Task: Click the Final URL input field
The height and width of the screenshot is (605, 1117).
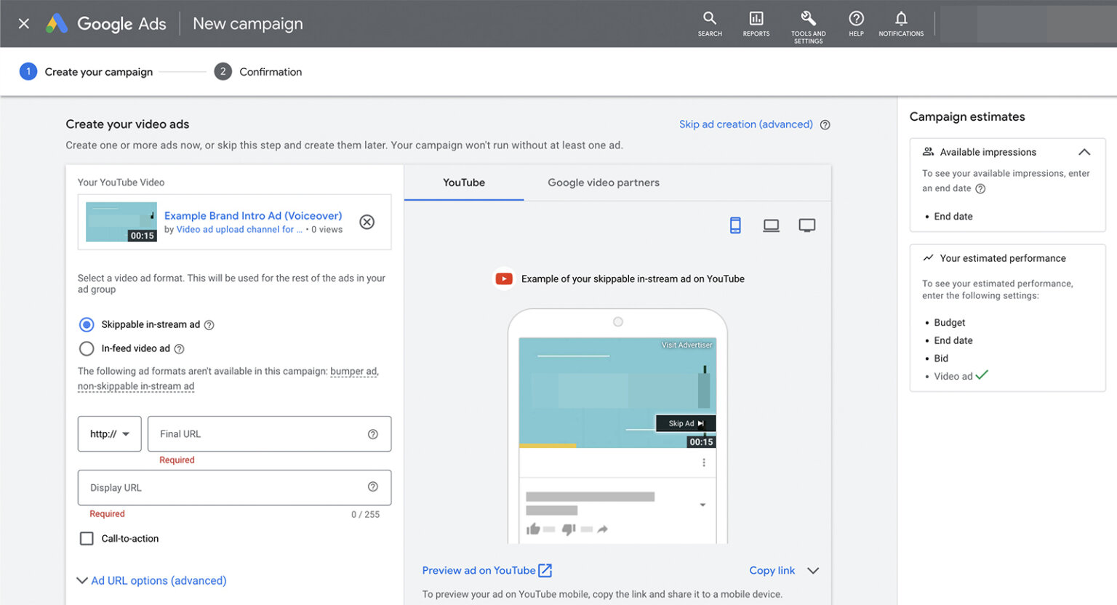Action: pos(269,433)
